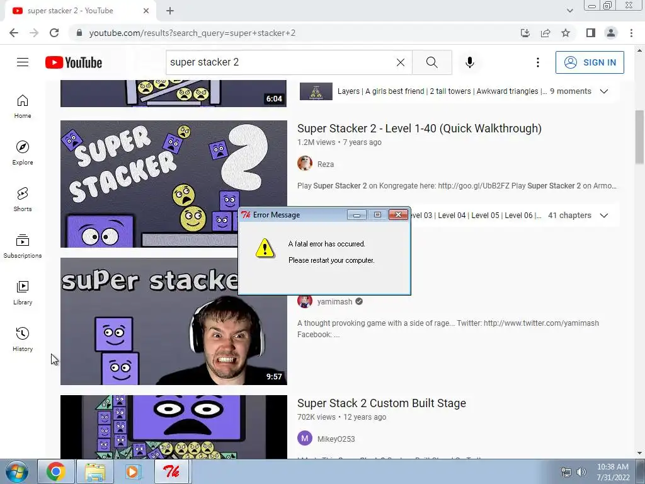Click the page vertical scrollbar thumb
Image resolution: width=645 pixels, height=484 pixels.
[639, 137]
